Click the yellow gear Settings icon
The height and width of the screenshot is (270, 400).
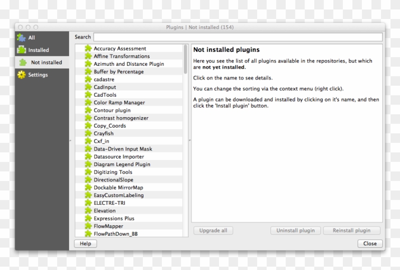tap(21, 74)
